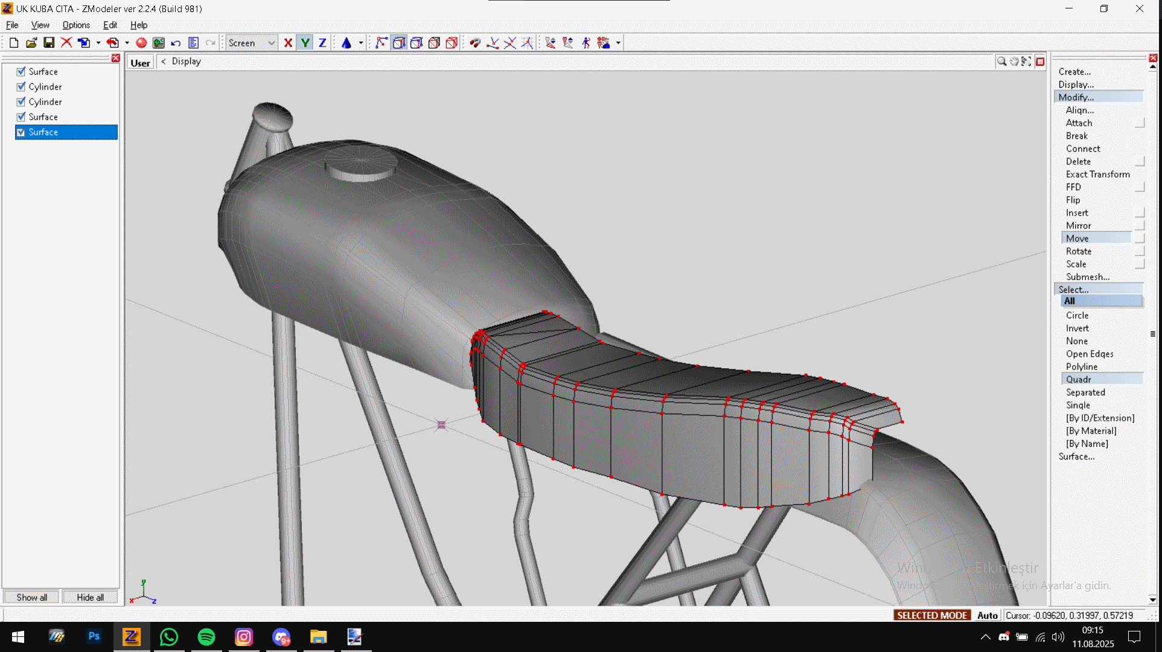Click the viewport zoom magnifier icon
The image size is (1162, 652).
1001,62
